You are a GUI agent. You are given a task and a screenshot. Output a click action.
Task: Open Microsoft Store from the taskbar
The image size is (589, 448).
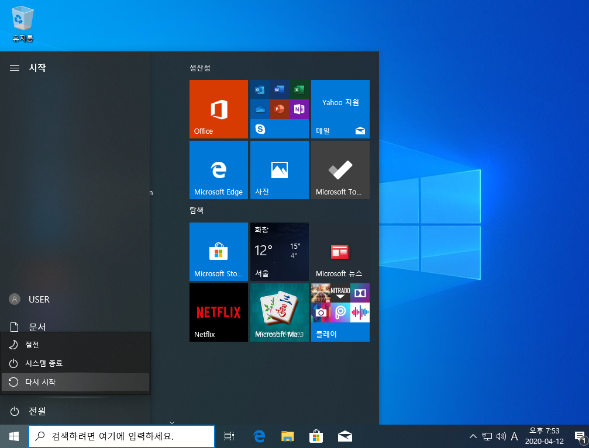point(316,436)
